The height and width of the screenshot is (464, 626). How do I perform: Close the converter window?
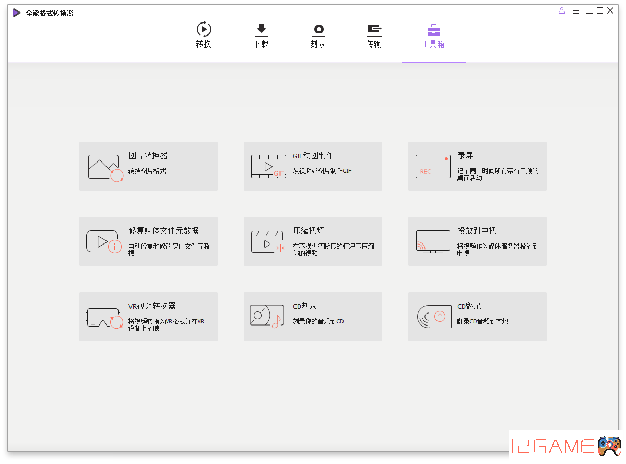[610, 11]
